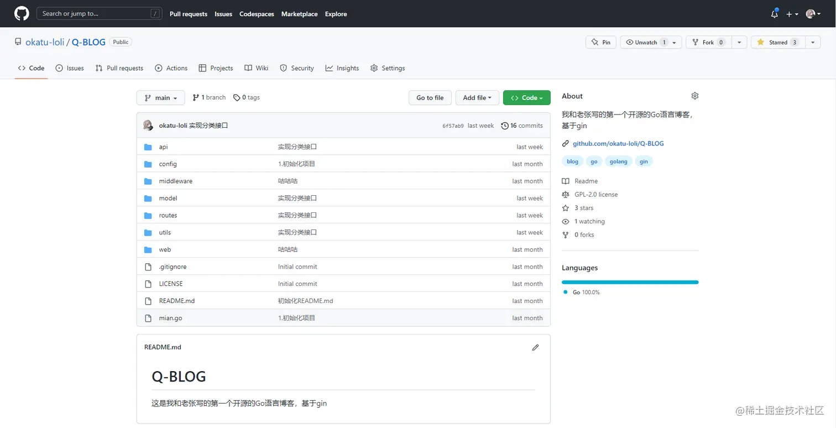Open Pull requests in top navigation
Screen dimensions: 836x428
point(189,14)
